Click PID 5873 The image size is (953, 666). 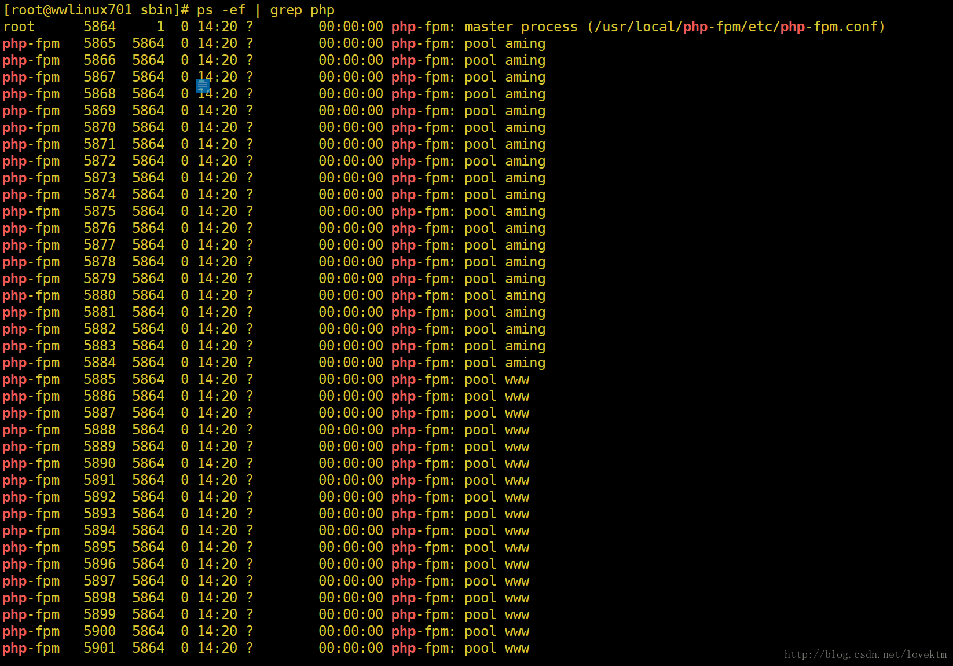click(x=100, y=178)
